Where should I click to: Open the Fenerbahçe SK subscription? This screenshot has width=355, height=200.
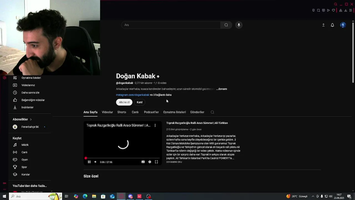[30, 127]
